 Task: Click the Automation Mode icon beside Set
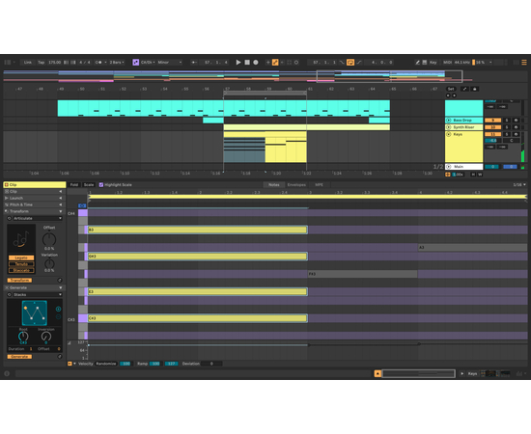tap(464, 89)
